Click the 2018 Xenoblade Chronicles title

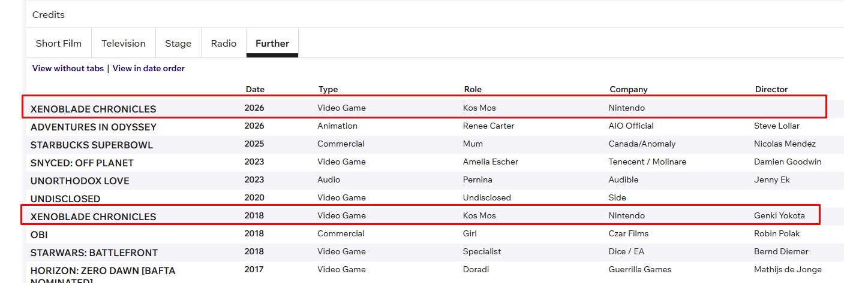coord(93,217)
